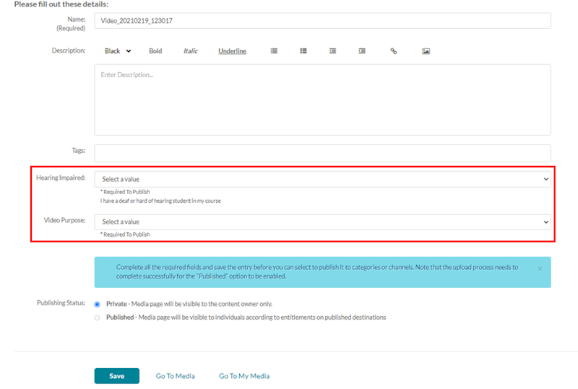This screenshot has height=389, width=578.
Task: Apply Underline formatting
Action: point(232,51)
